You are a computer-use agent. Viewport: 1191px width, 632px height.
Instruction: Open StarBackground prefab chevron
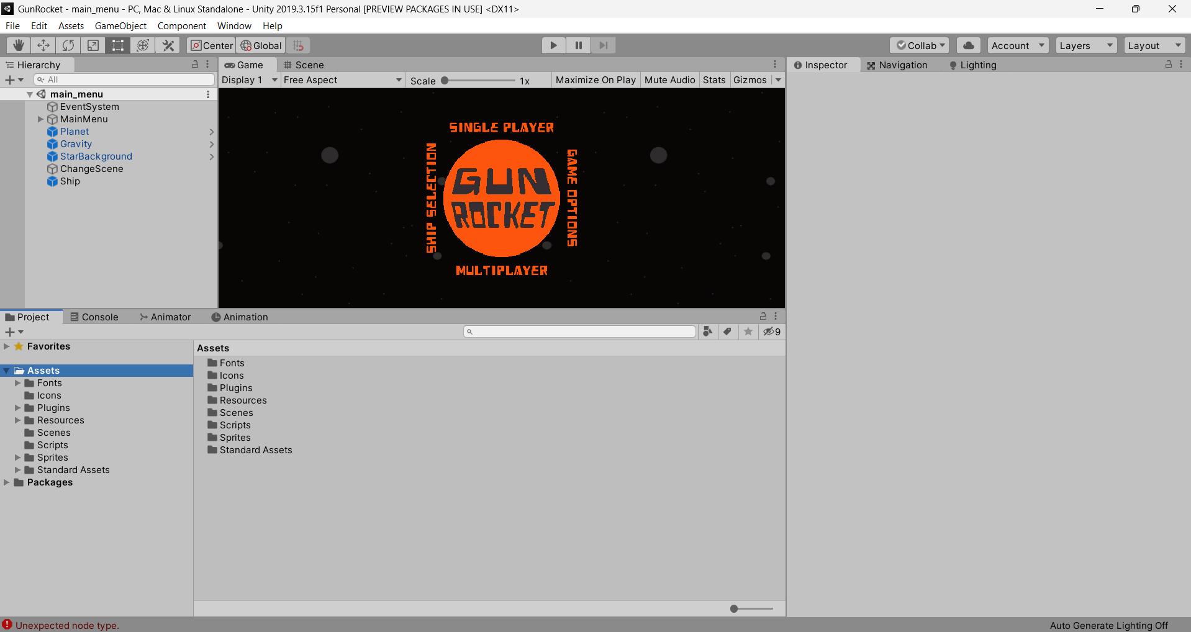pyautogui.click(x=211, y=156)
